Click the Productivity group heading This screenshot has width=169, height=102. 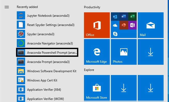click(x=92, y=7)
